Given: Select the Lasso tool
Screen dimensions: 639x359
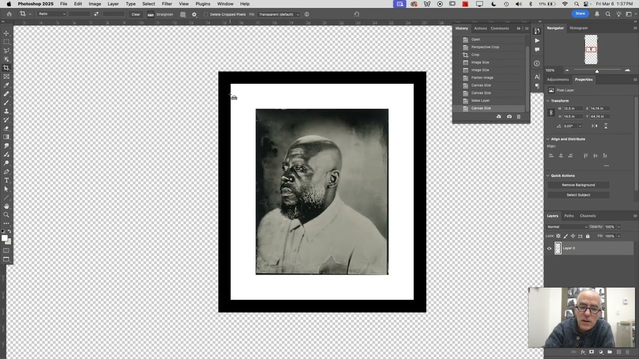Looking at the screenshot, I should (6, 50).
